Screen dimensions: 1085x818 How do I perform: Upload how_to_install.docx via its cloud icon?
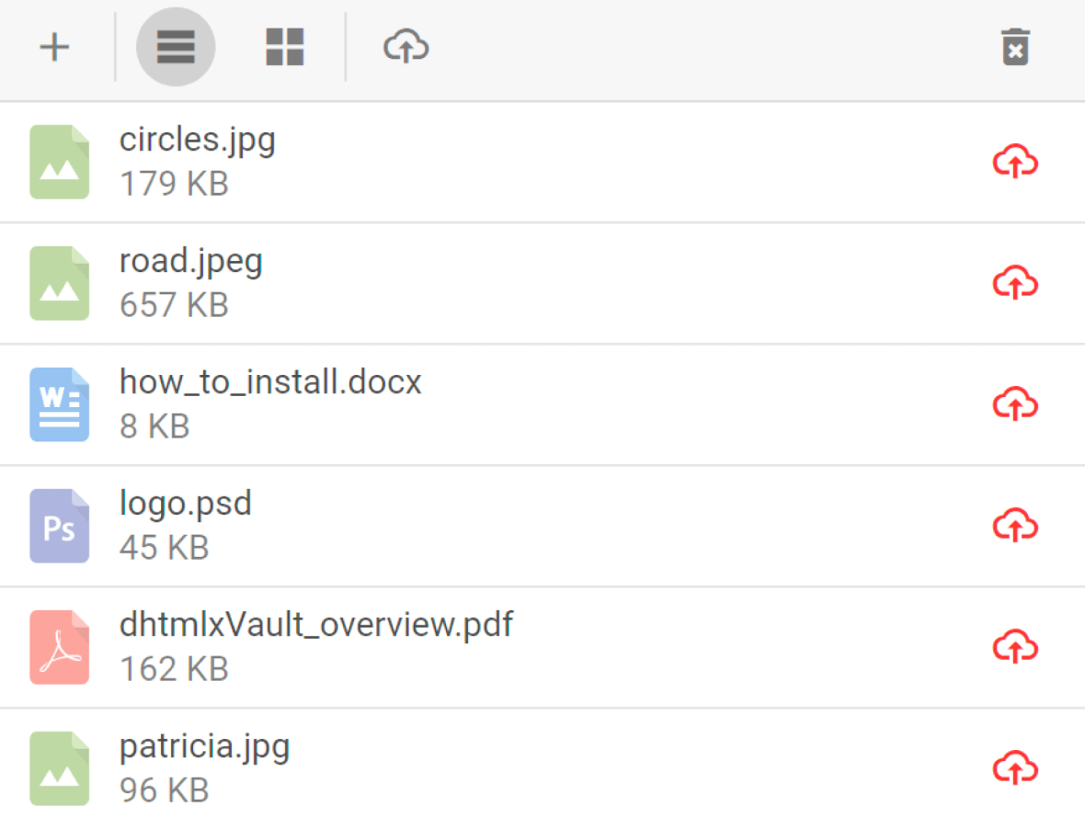click(1015, 405)
